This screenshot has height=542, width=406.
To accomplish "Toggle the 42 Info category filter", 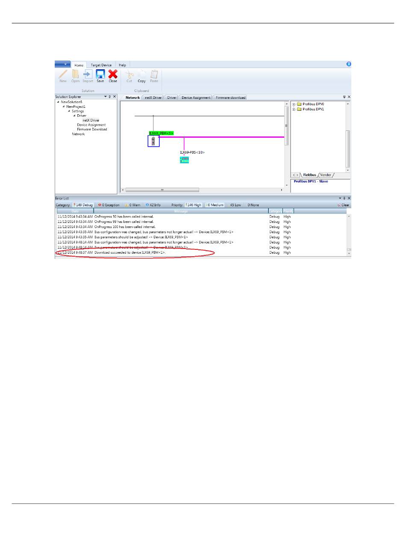I will point(153,205).
